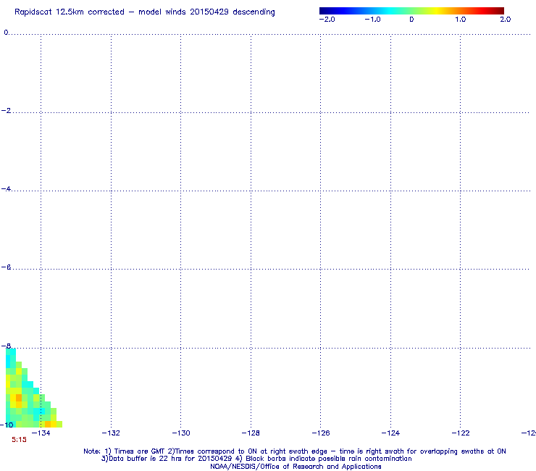
Task: Click the '5:15' swath time label
Action: pos(19,440)
